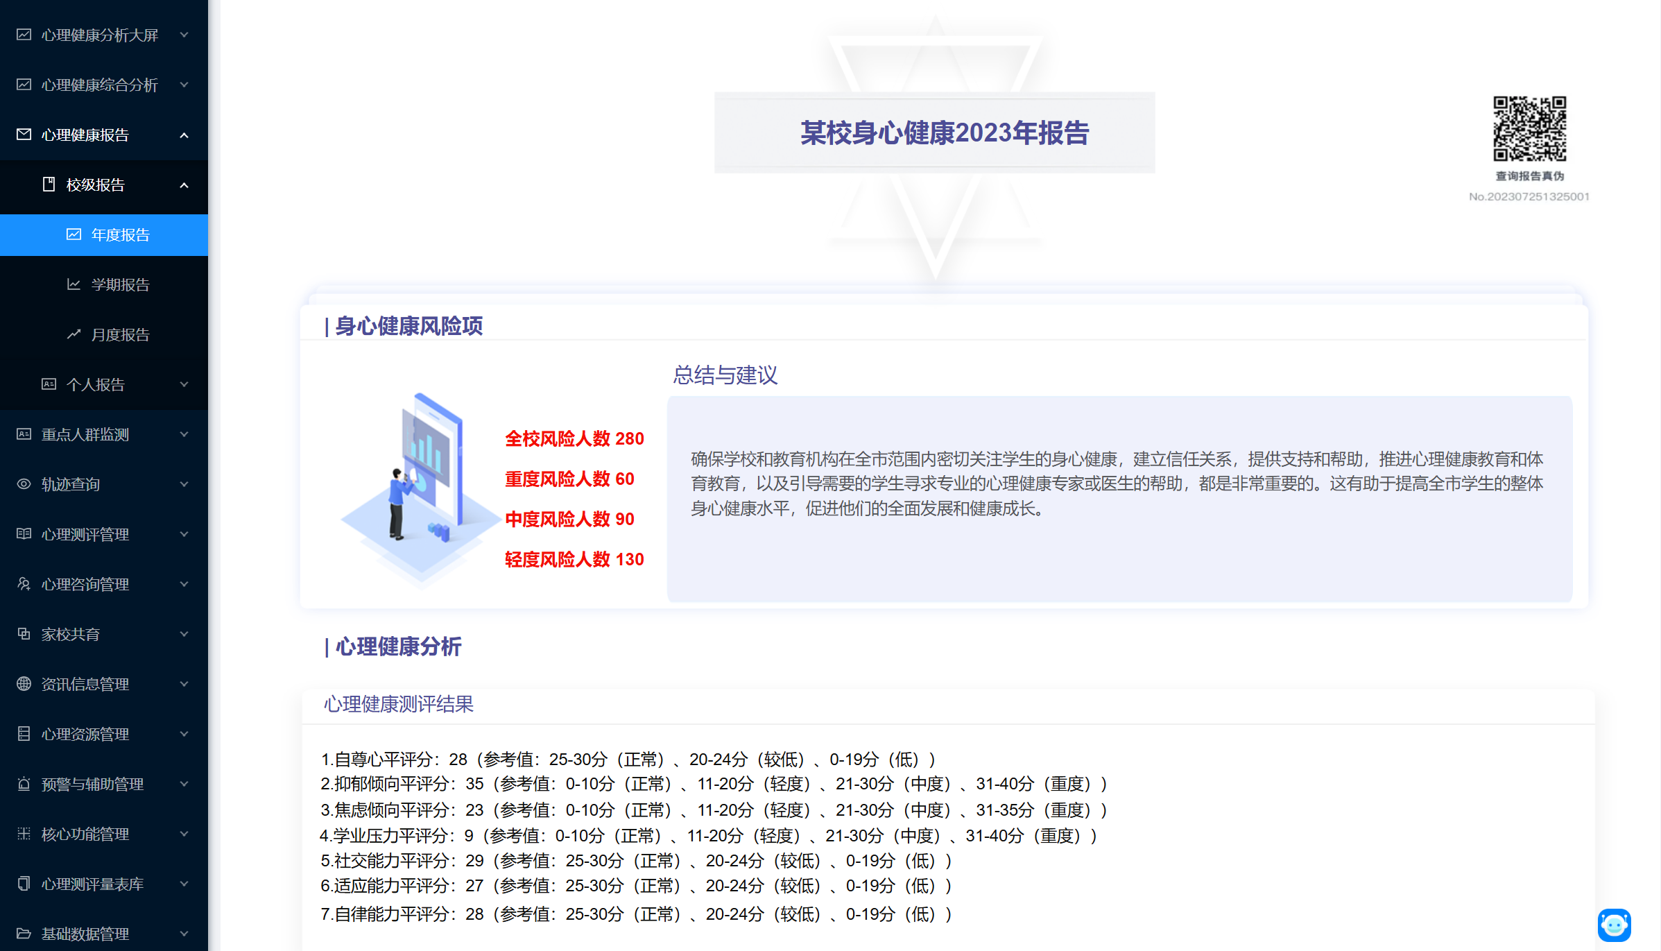Viewport: 1661px width, 951px height.
Task: Open the 学期报告 menu item
Action: pyautogui.click(x=120, y=284)
